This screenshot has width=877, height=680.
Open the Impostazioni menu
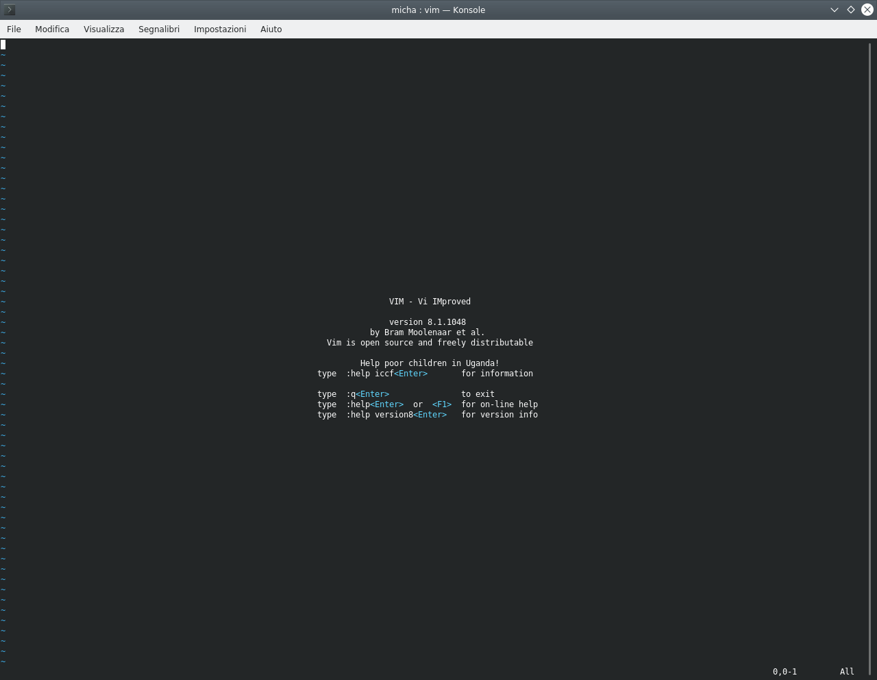pyautogui.click(x=220, y=29)
